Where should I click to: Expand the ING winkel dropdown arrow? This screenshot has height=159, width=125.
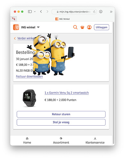coord(38,27)
